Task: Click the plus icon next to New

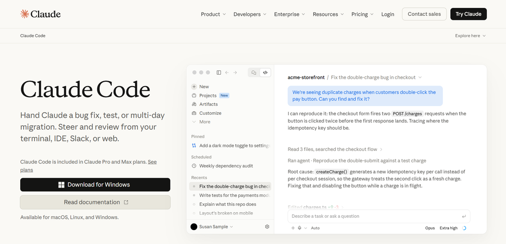Action: (x=194, y=87)
